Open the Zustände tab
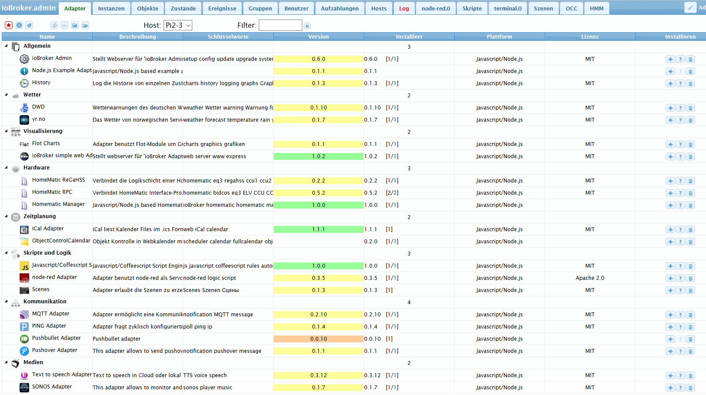Viewport: 706px width, 395px height. (x=183, y=8)
